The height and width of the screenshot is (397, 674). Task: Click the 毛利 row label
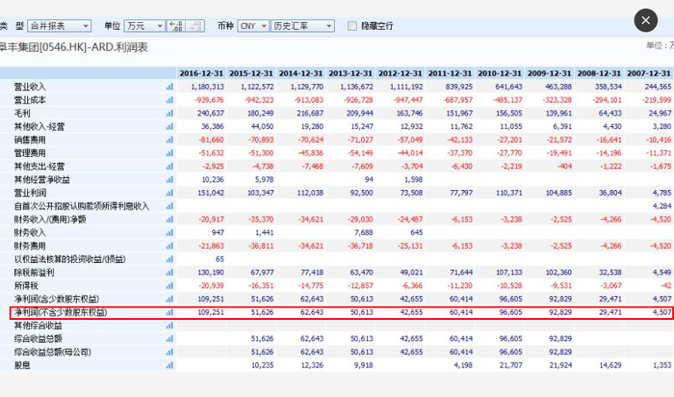click(x=22, y=114)
